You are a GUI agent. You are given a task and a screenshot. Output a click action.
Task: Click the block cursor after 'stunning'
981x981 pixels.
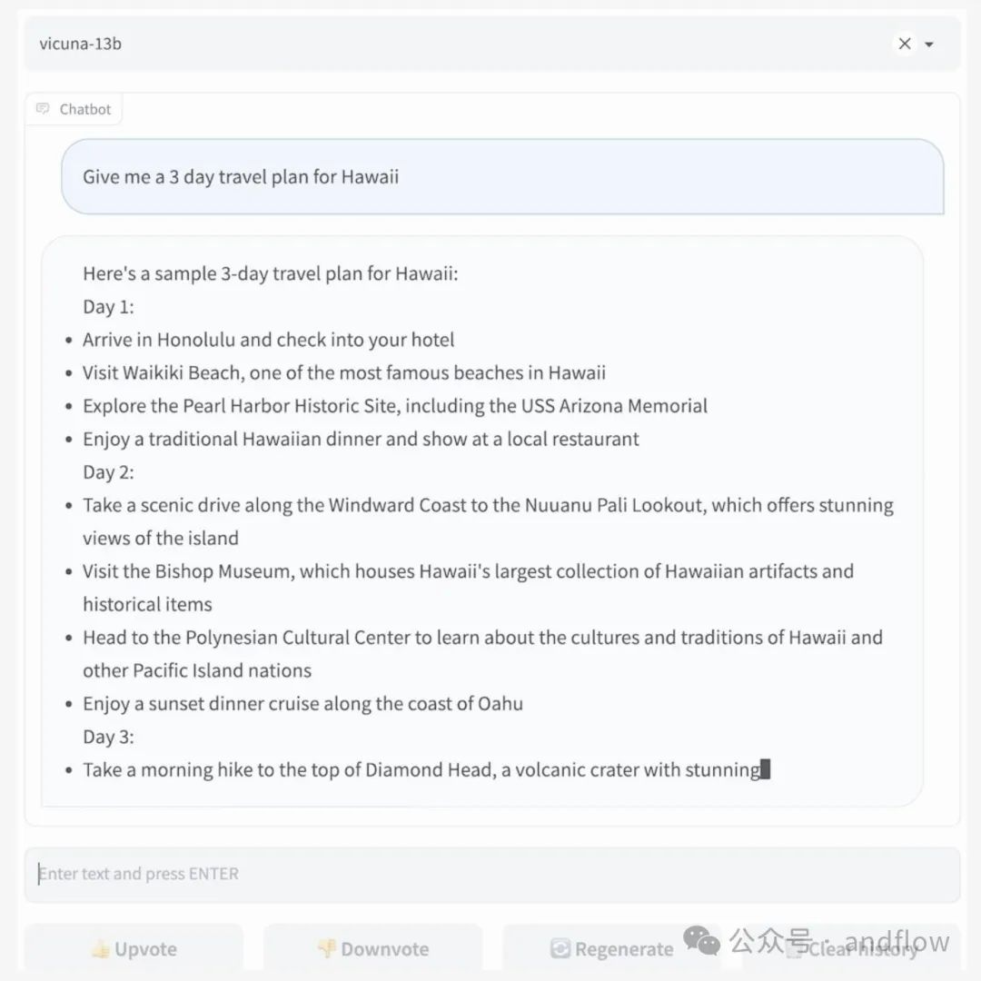[765, 769]
